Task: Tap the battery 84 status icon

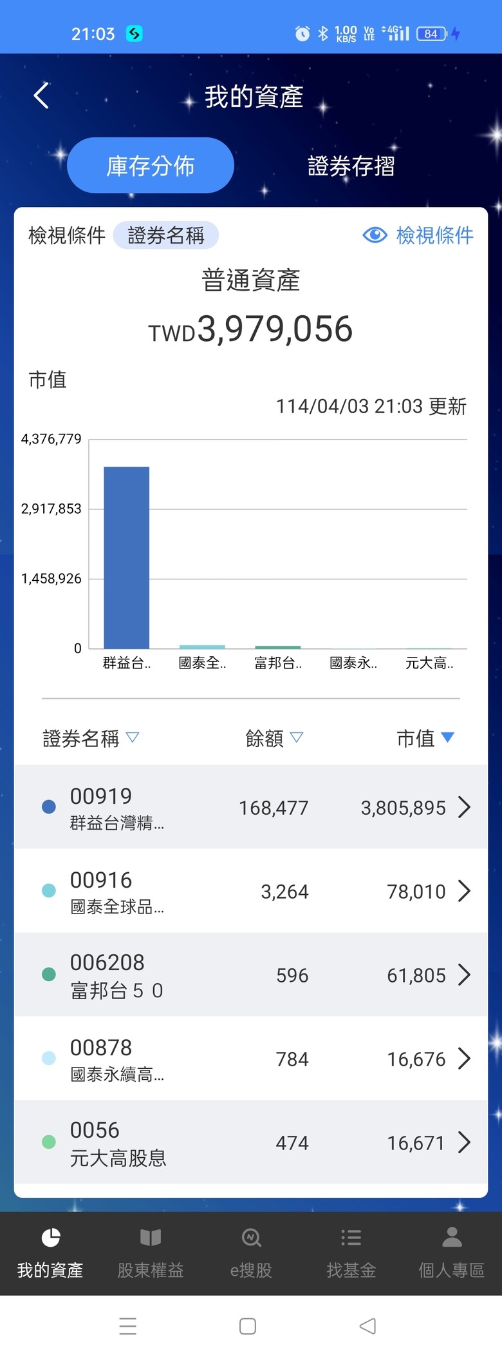Action: (432, 34)
